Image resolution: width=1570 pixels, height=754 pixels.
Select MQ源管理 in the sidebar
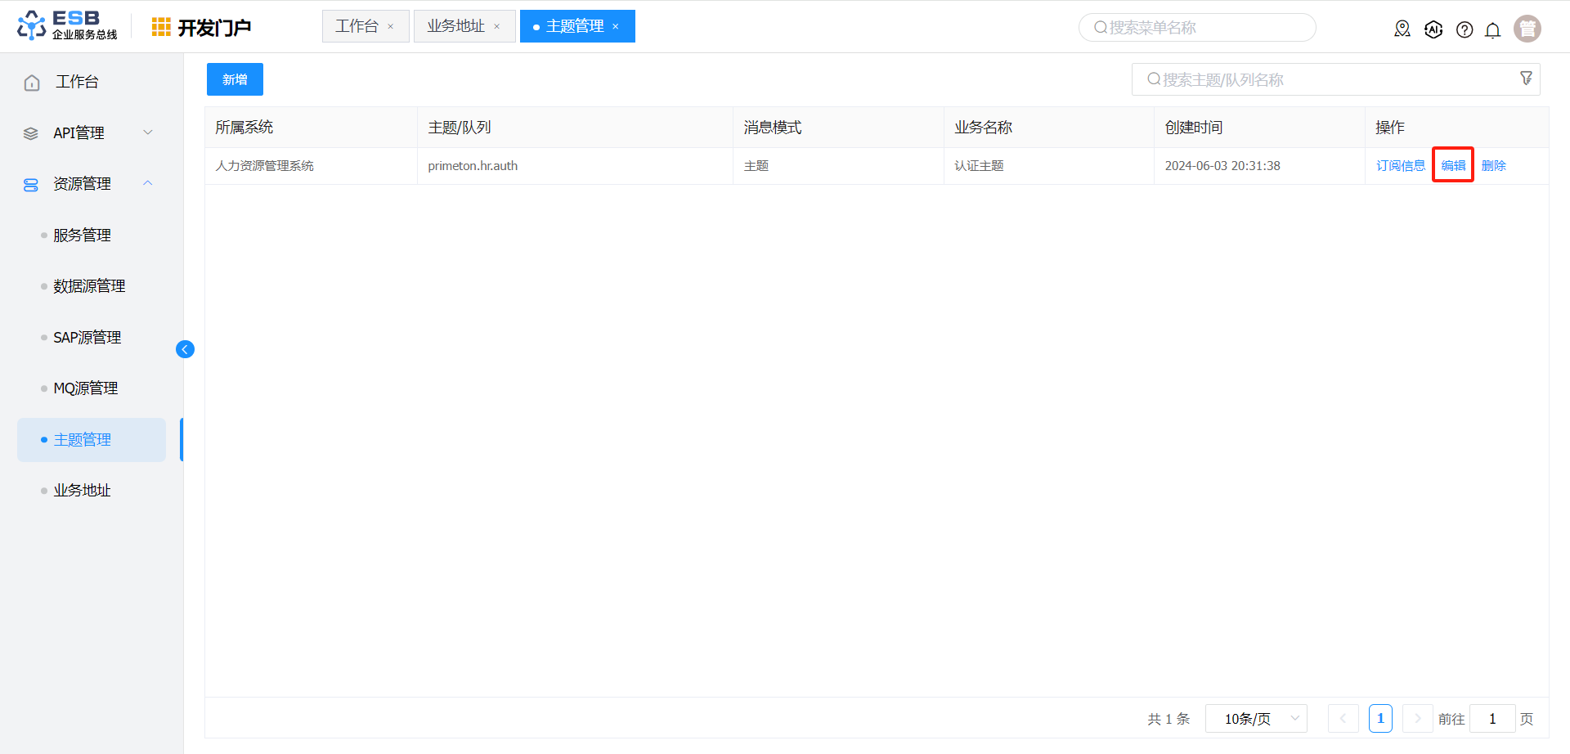tap(86, 388)
